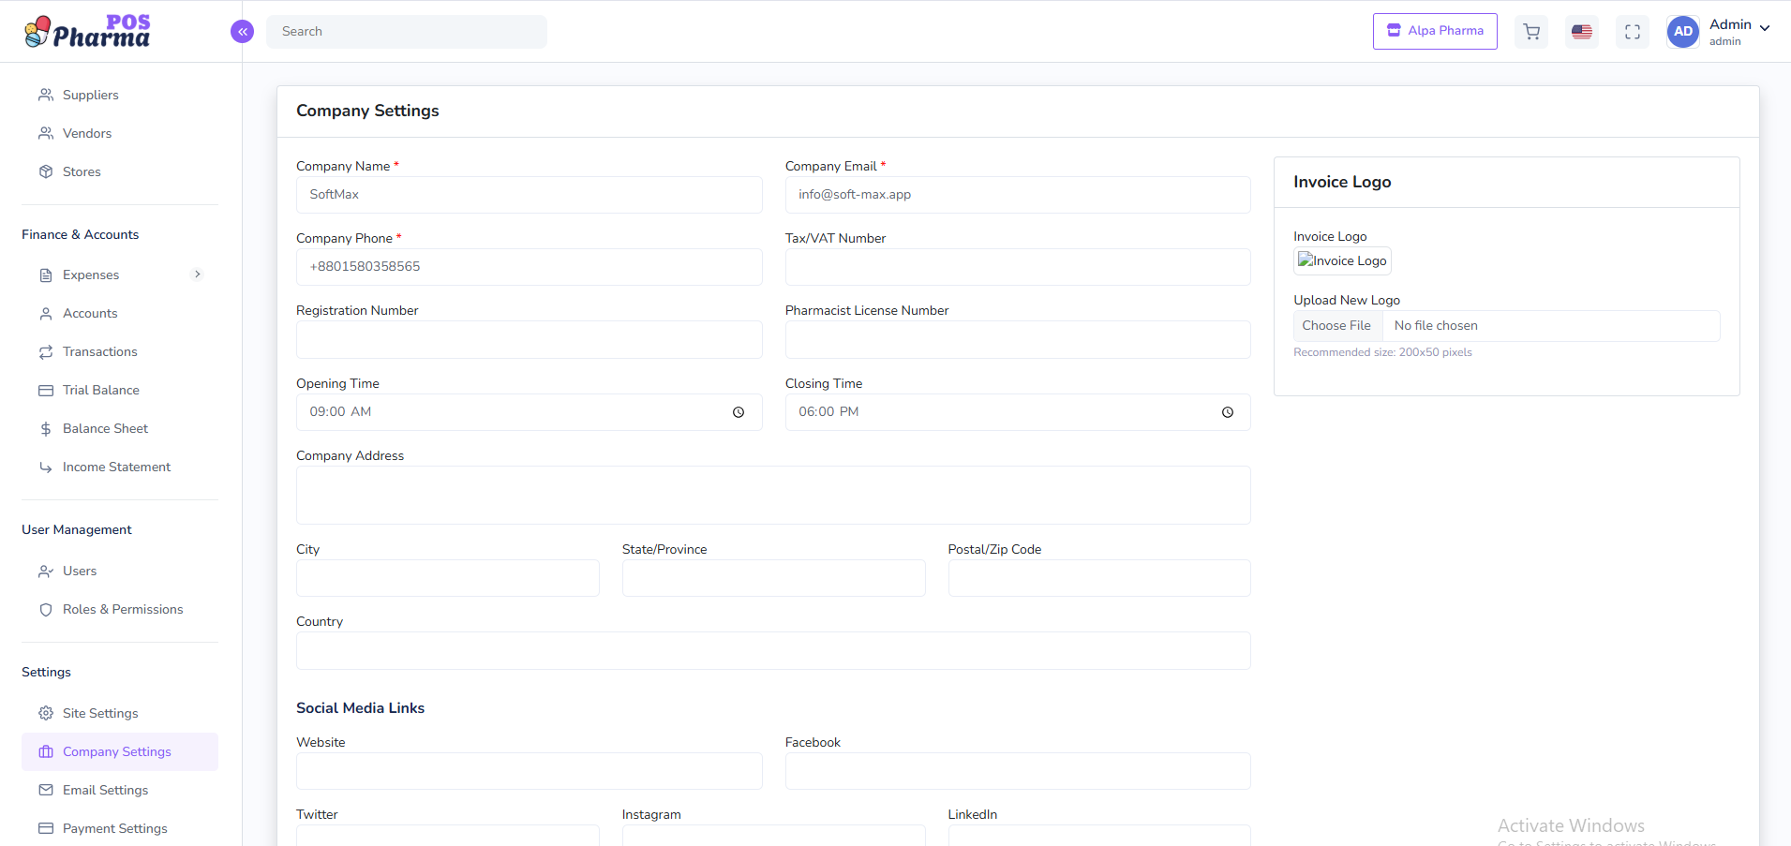This screenshot has width=1791, height=846.
Task: Click the PharmaPOS logo
Action: coord(87,32)
